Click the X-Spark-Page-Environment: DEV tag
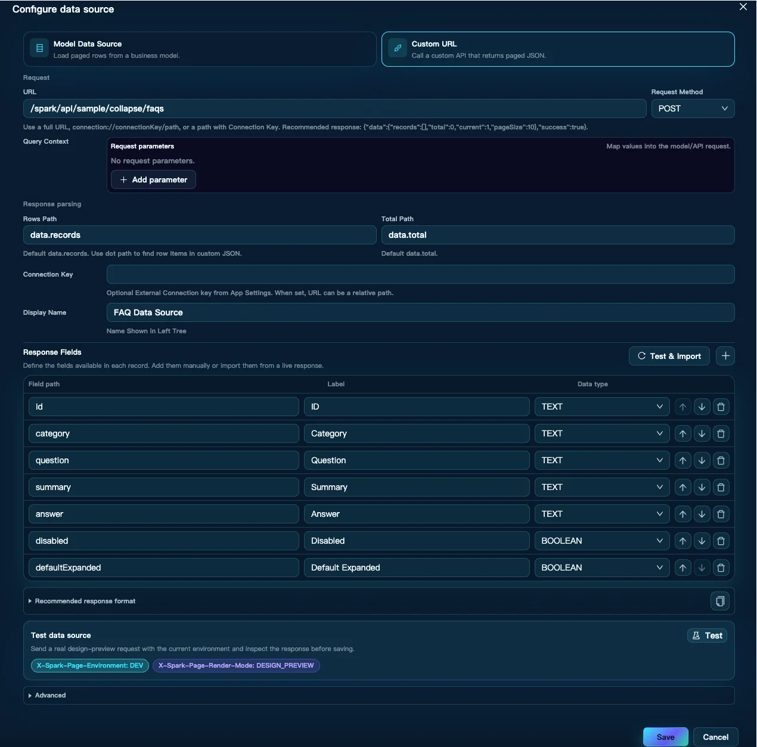This screenshot has height=747, width=757. pyautogui.click(x=90, y=665)
